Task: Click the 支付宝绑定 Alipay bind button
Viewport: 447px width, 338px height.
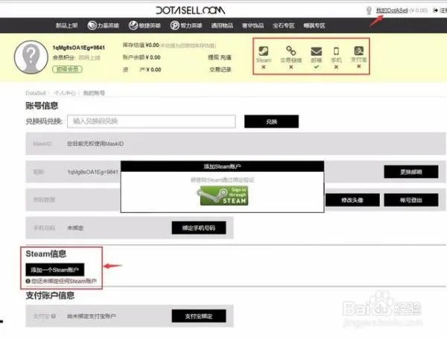Action: click(x=199, y=316)
